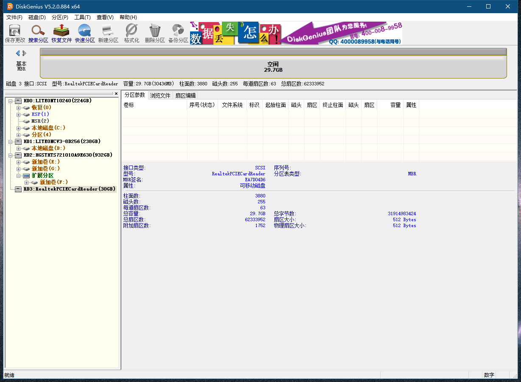Select 新加卷(G:) label in tree

[46, 169]
